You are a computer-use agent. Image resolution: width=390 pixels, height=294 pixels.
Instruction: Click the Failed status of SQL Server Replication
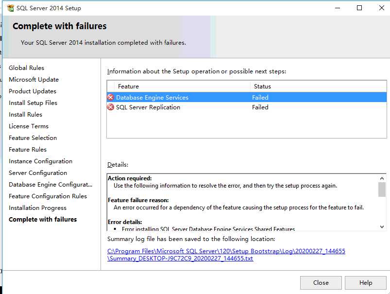(260, 107)
